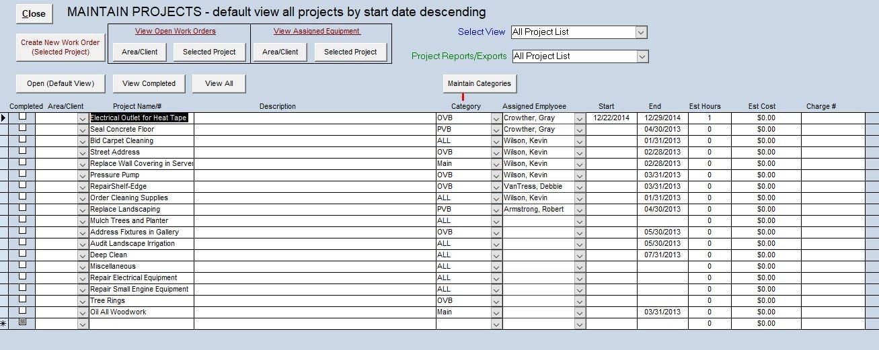This screenshot has height=350, width=879.
Task: Open Category dropdown for Mulch Trees and Planter
Action: tap(496, 221)
